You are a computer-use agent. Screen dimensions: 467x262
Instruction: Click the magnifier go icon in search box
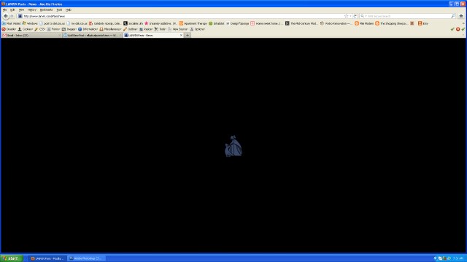[453, 16]
